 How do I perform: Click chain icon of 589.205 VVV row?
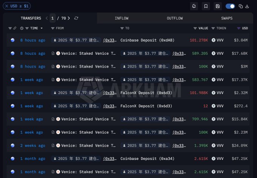click(12, 53)
